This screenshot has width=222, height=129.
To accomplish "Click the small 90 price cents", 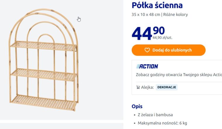I will pos(159,30).
